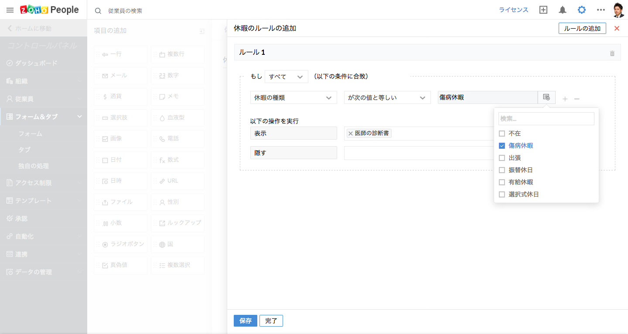Screen dimensions: 628x334
Task: Open the settings gear icon
Action: 582,10
